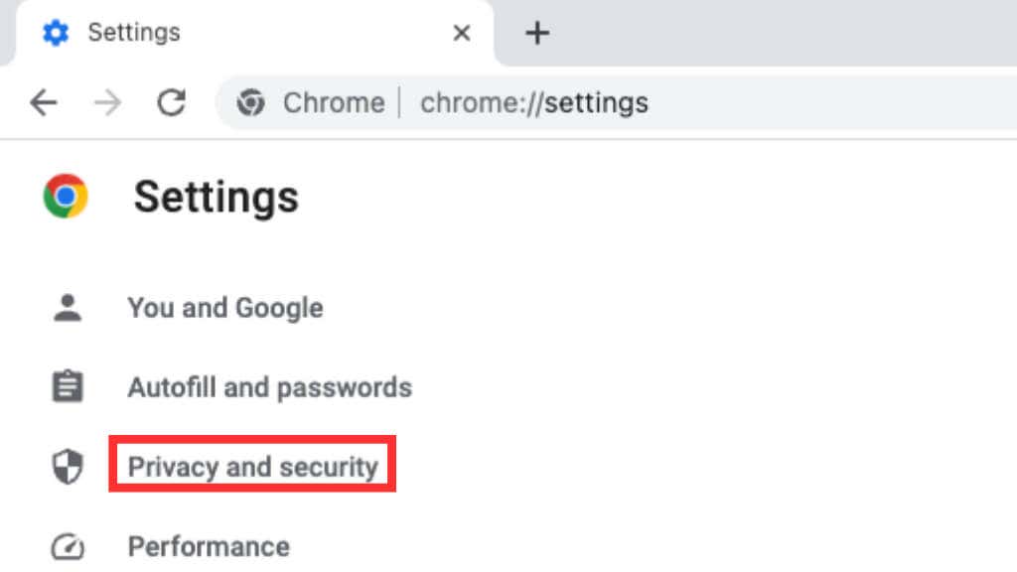Open Privacy and security settings

point(253,466)
